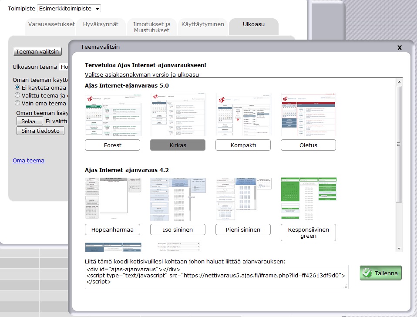Select Responsiivinen green theme thumbnail
417x317 pixels.
point(308,198)
